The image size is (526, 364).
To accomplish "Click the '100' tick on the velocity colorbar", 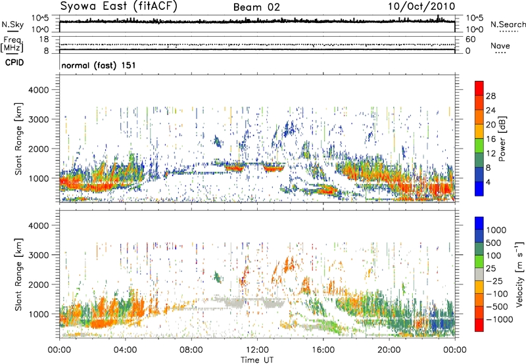I will (494, 256).
